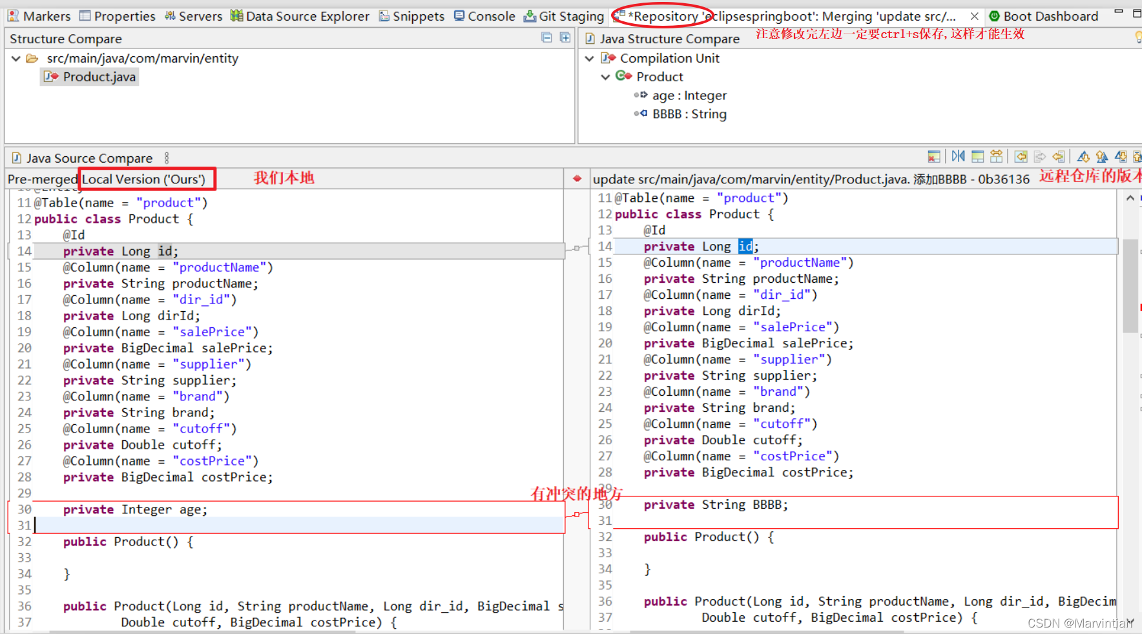Click the age field change icon

pyautogui.click(x=641, y=95)
